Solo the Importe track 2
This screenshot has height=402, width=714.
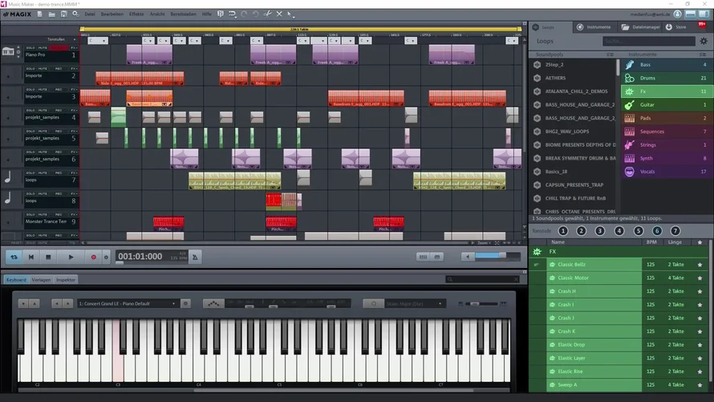[31, 68]
